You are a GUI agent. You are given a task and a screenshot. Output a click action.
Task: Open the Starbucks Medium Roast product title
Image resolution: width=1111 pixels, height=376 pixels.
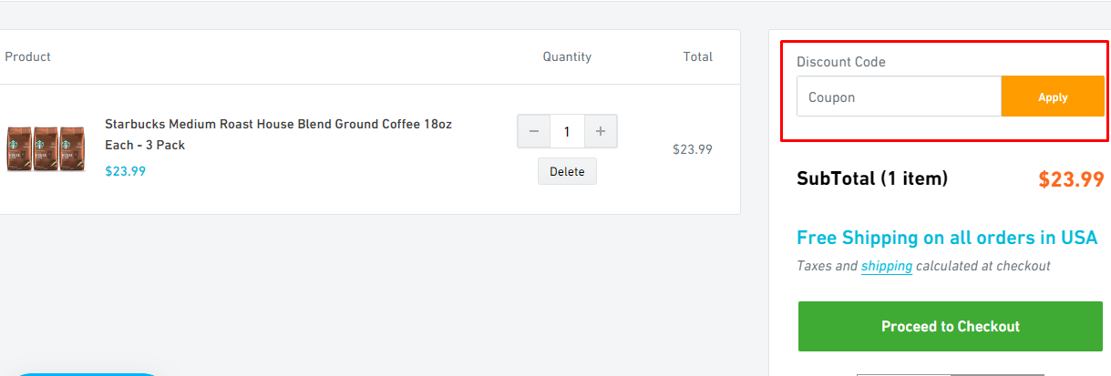[278, 134]
